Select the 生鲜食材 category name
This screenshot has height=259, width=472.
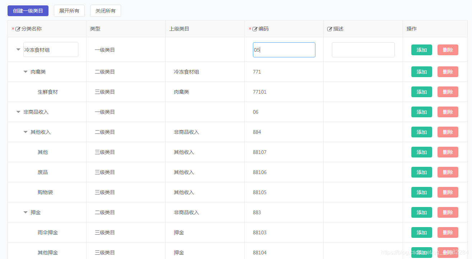coord(48,92)
